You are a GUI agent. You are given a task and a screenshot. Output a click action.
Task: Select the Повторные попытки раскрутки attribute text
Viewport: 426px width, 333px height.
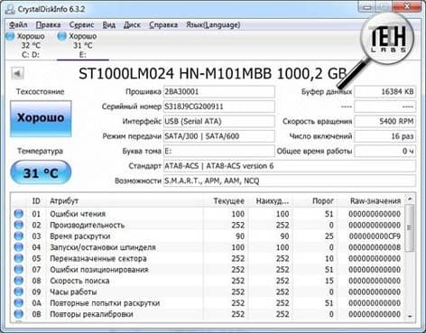(x=105, y=303)
